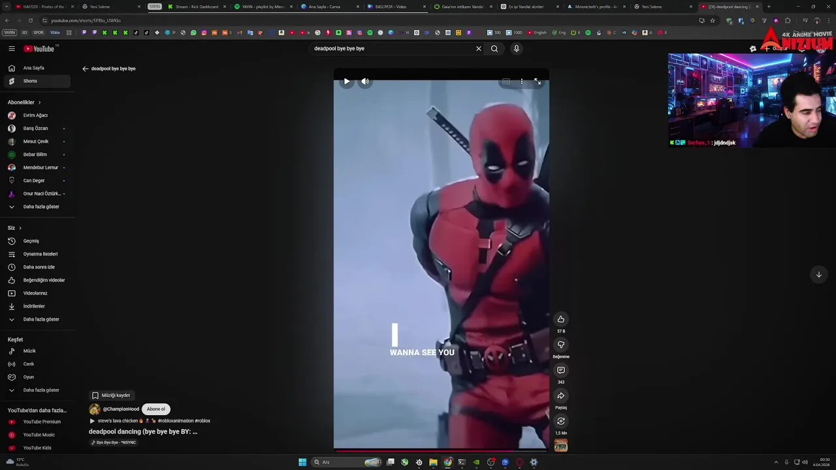Viewport: 836px width, 470px height.
Task: Open YouTube Music link
Action: [37, 435]
